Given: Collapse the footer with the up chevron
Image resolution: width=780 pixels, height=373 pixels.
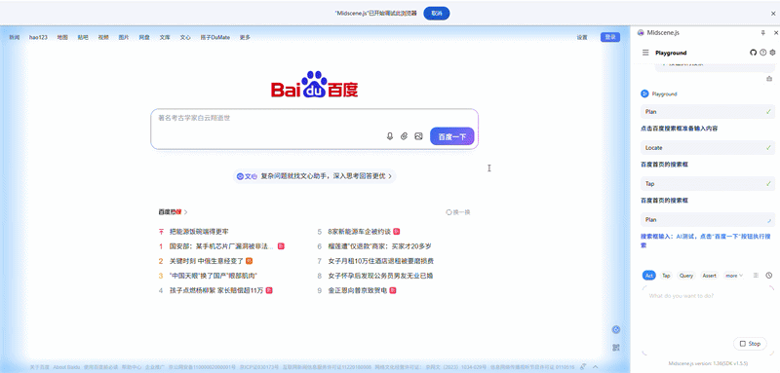Looking at the screenshot, I should pos(596,367).
